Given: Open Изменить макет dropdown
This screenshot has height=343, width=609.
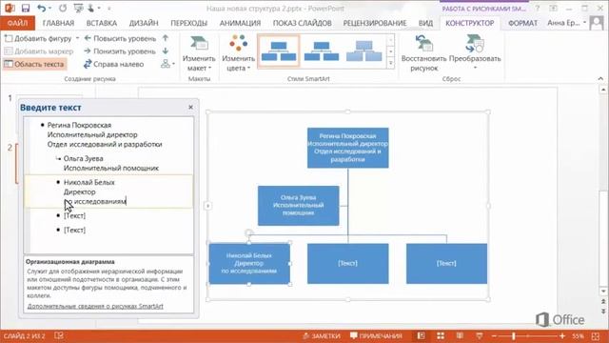Looking at the screenshot, I should [199, 53].
